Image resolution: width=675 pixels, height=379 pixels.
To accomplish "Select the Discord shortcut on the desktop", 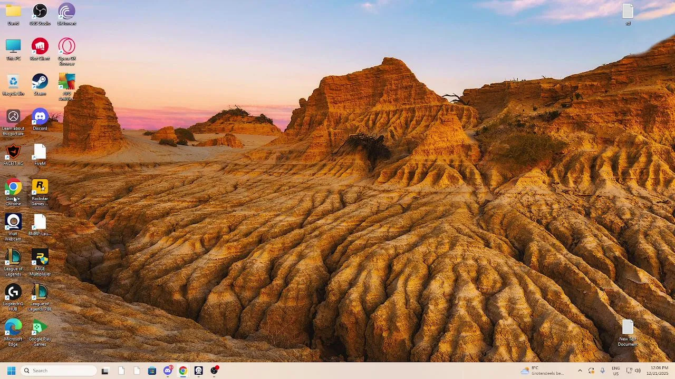I will (x=40, y=120).
